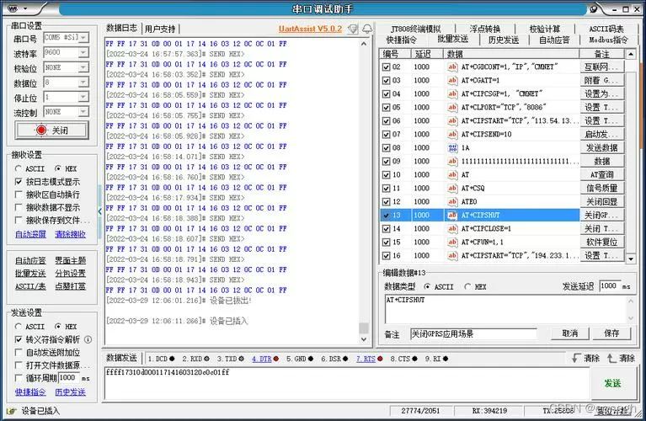
Task: Switch to the Modbus指令 tab
Action: click(608, 40)
